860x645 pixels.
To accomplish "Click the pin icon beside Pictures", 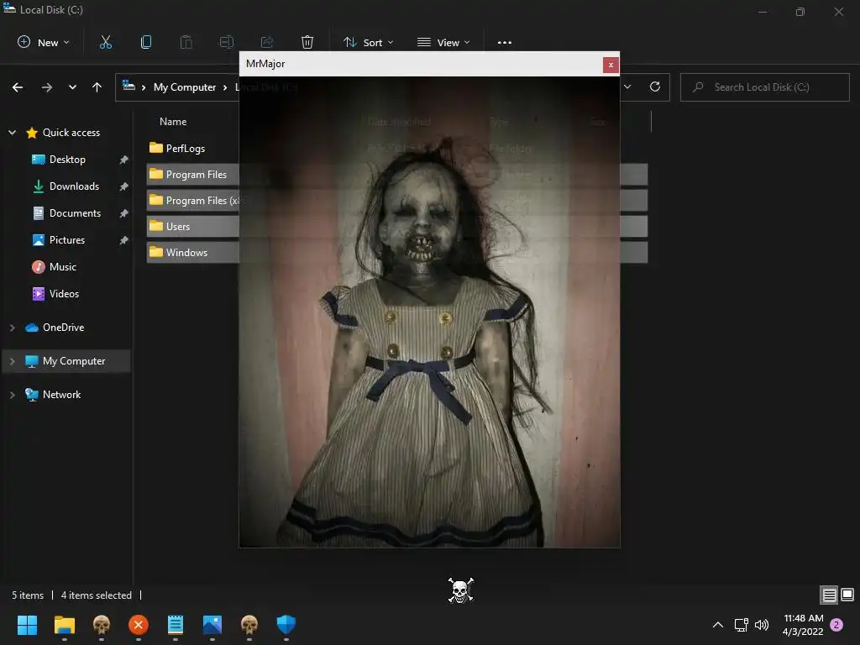I will (124, 240).
